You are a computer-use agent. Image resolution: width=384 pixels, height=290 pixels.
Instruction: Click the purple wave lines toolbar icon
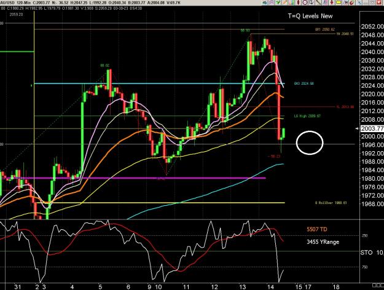click(272, 2)
